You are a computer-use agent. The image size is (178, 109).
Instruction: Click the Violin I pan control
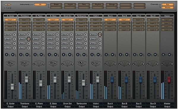pyautogui.click(x=96, y=64)
